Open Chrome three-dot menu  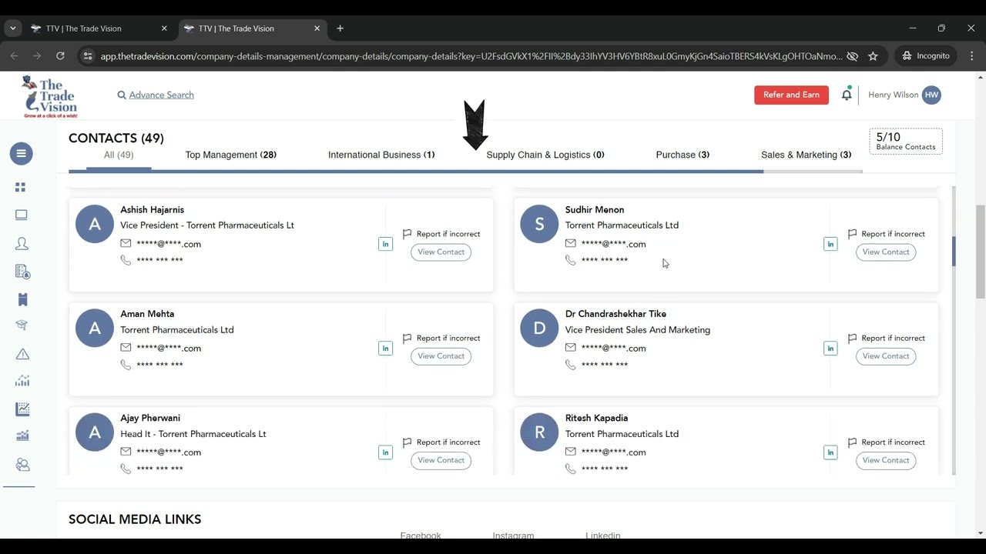click(x=971, y=56)
